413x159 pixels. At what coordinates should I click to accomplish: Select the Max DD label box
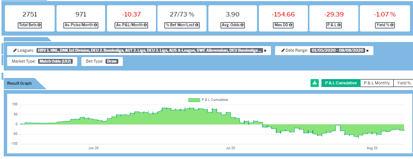pos(283,25)
